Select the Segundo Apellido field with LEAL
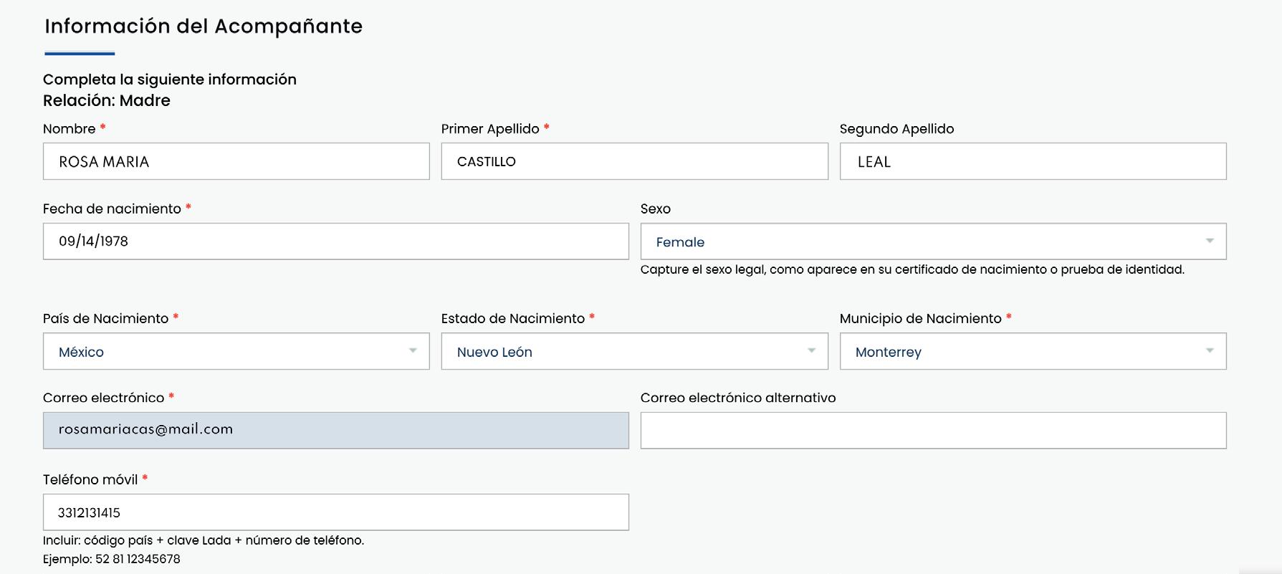Screen dimensions: 1282x574 point(1033,161)
